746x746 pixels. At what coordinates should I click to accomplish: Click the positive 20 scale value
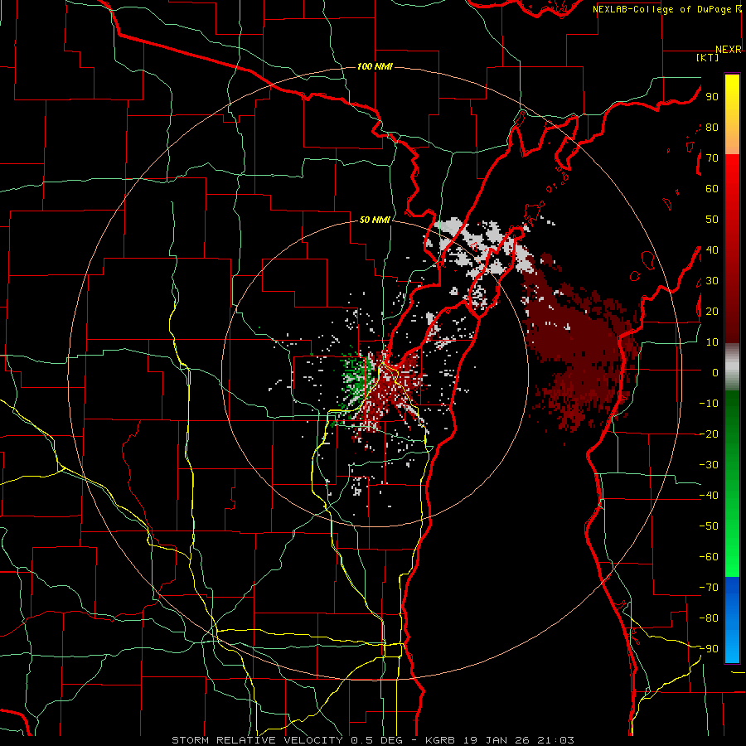[712, 311]
